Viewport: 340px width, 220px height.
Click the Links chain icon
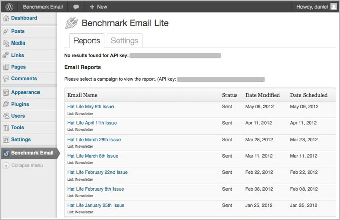[6, 55]
